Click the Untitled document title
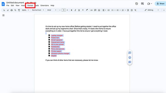This screenshot has width=166, height=93. click(x=15, y=3)
